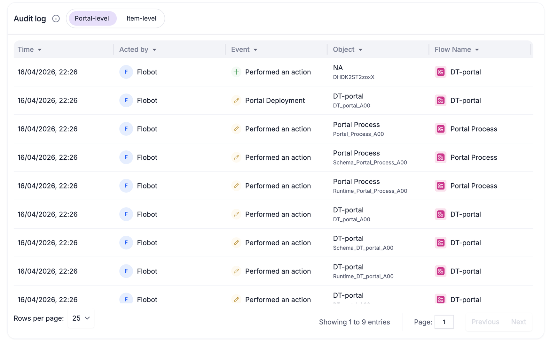Click the Audit log info icon
550x343 pixels.
coord(56,19)
